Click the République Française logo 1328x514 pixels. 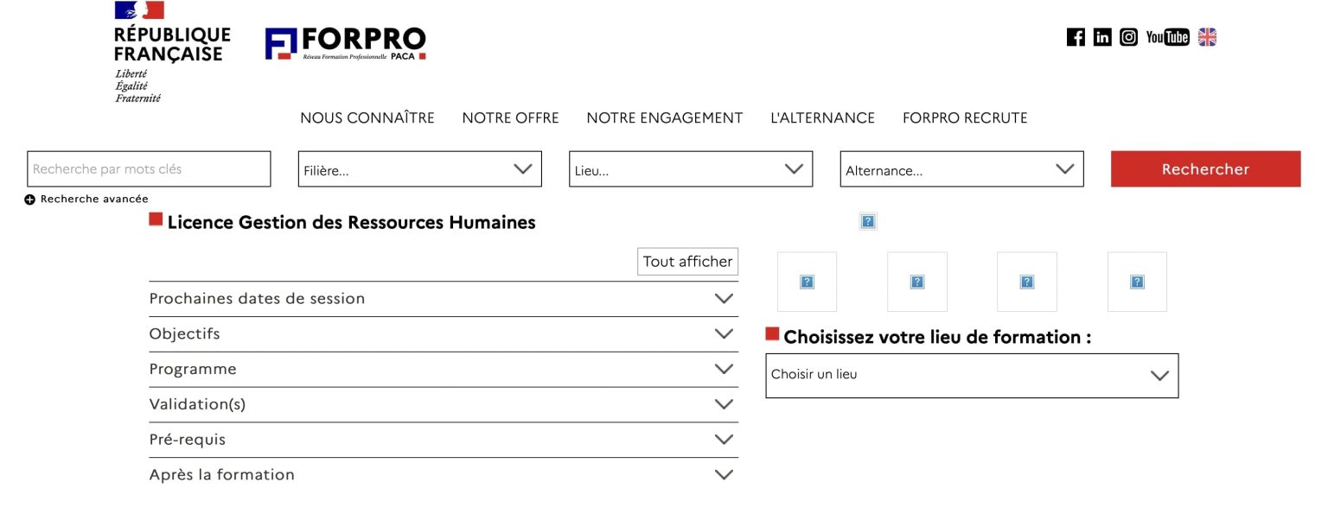[x=172, y=53]
